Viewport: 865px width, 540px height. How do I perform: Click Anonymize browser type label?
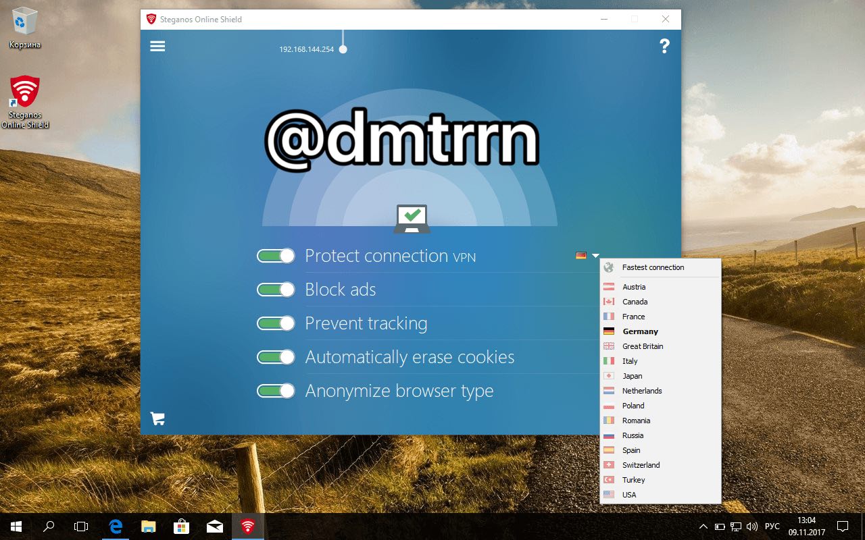(399, 391)
